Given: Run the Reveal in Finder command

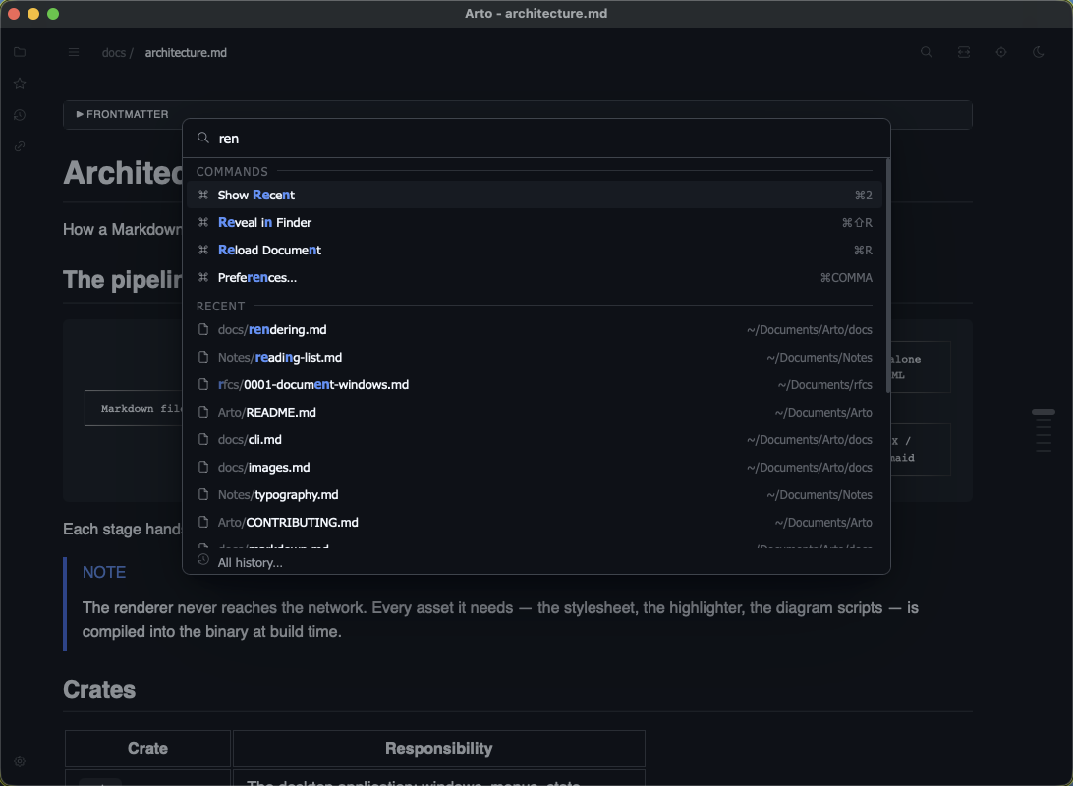Looking at the screenshot, I should click(534, 222).
